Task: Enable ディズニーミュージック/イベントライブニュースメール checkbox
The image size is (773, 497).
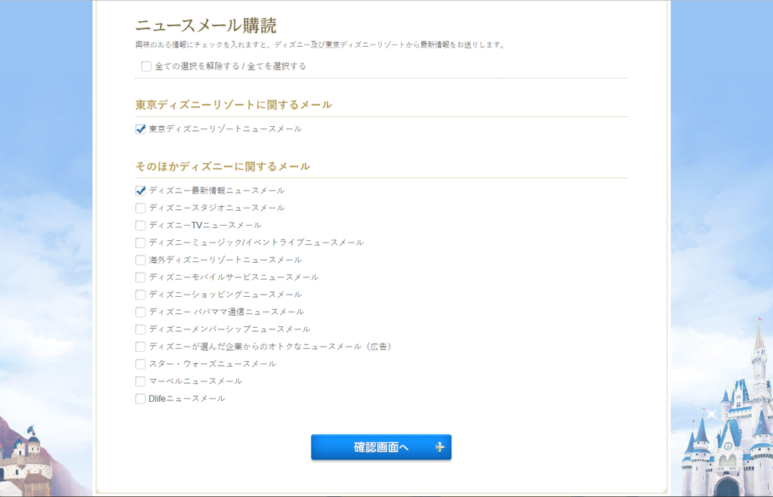Action: 140,242
